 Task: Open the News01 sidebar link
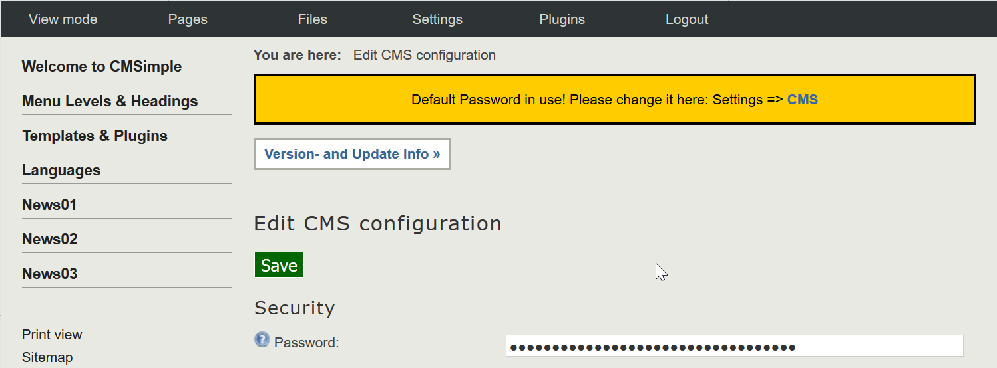pyautogui.click(x=49, y=205)
